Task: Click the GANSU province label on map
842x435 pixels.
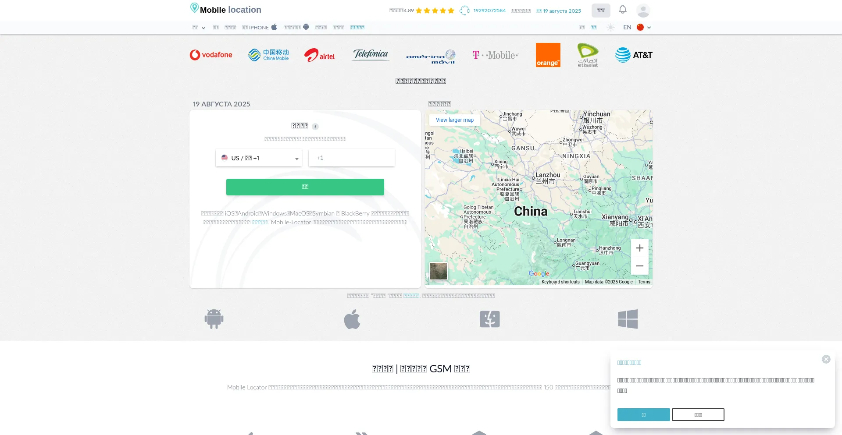Action: click(x=523, y=149)
